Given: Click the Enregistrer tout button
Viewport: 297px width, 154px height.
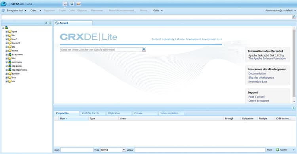Looking at the screenshot, I should coord(15,10).
